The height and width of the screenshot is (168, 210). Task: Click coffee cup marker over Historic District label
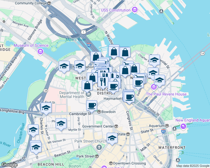coord(113,87)
